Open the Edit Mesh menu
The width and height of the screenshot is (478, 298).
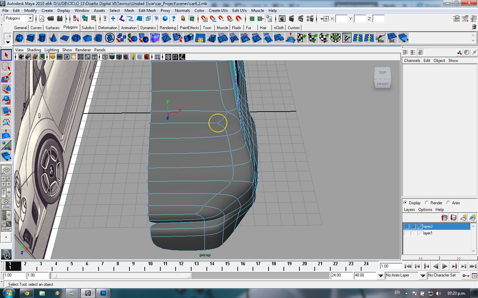pos(147,11)
